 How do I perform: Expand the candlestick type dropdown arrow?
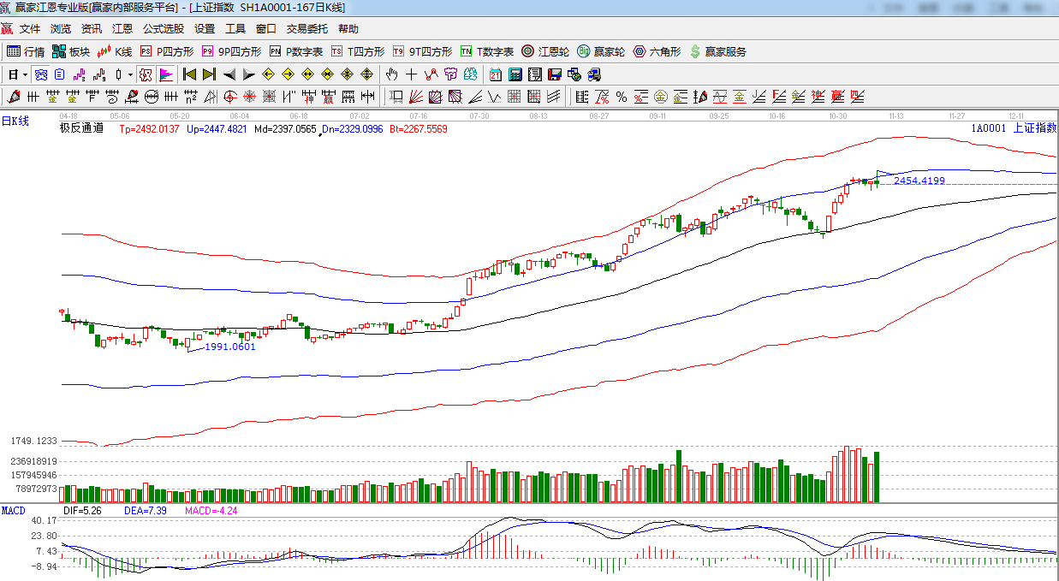(129, 74)
